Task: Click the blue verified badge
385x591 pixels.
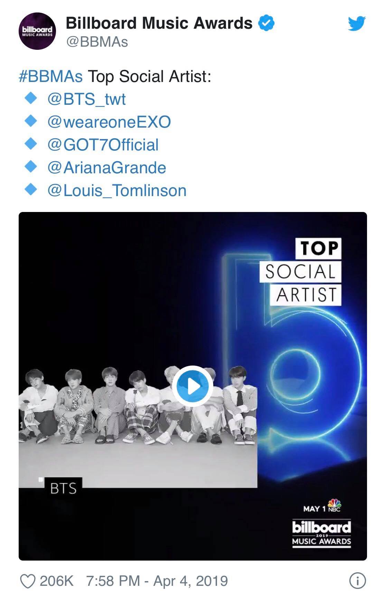Action: (x=266, y=23)
